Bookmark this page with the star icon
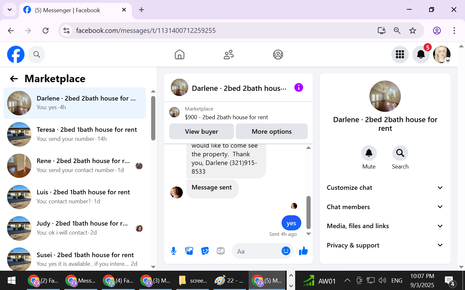Screen dimensions: 465x290 pyautogui.click(x=413, y=31)
